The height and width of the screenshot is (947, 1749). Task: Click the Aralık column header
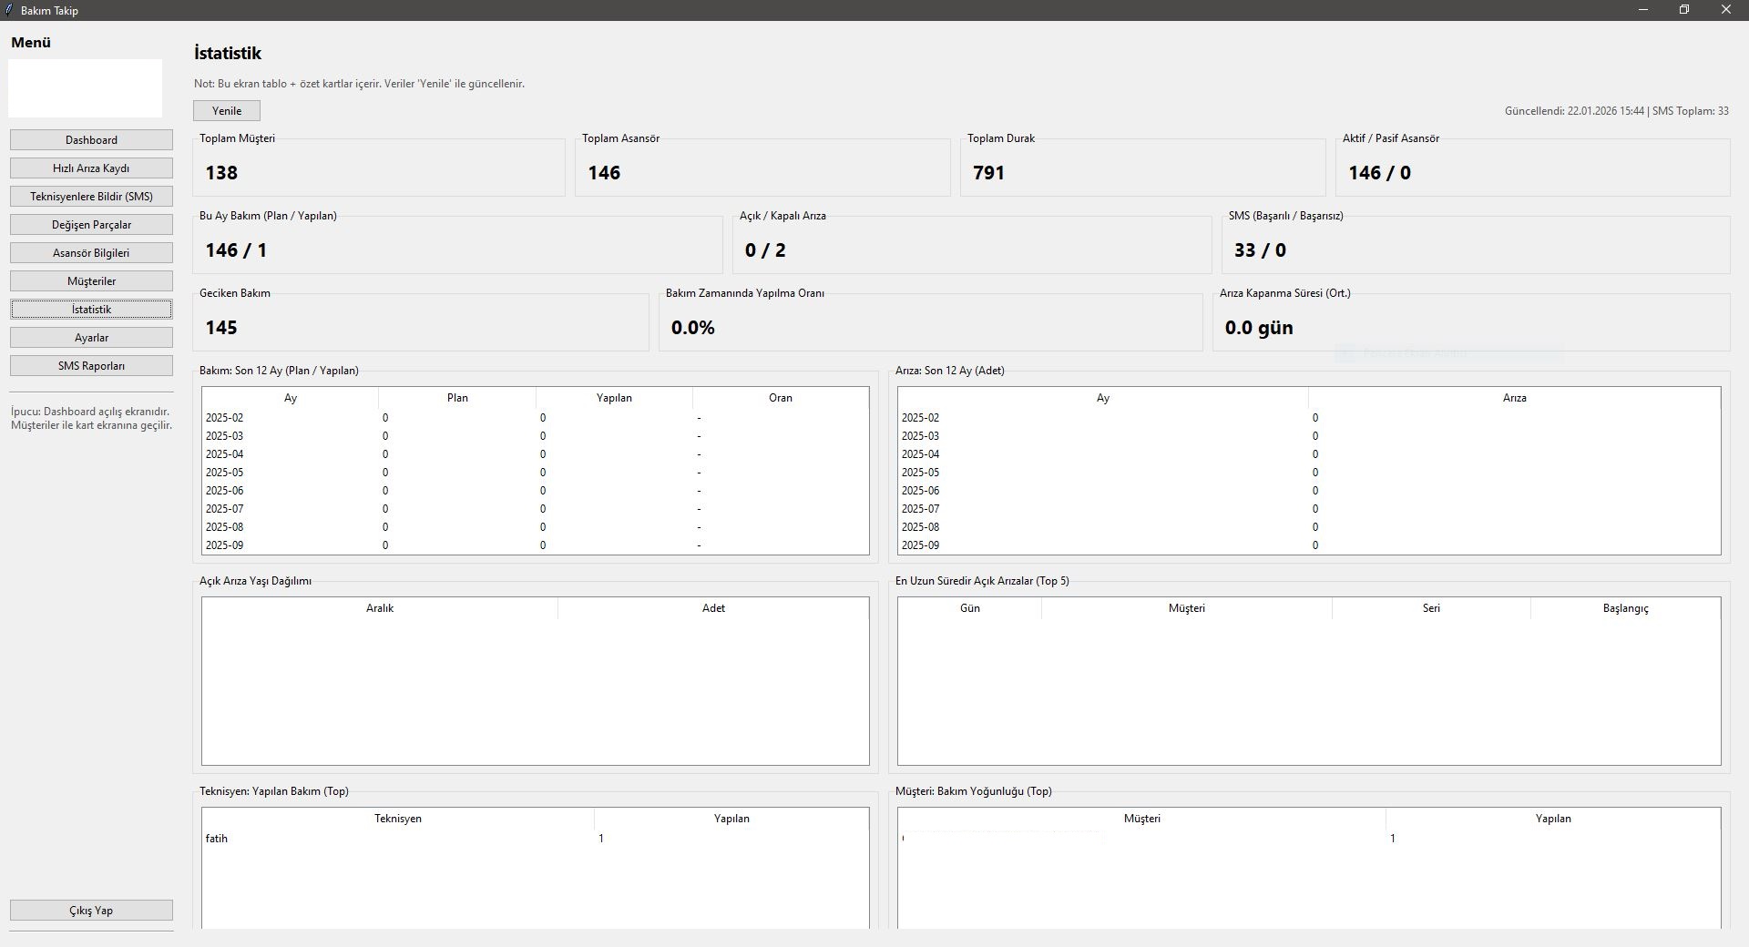click(380, 608)
